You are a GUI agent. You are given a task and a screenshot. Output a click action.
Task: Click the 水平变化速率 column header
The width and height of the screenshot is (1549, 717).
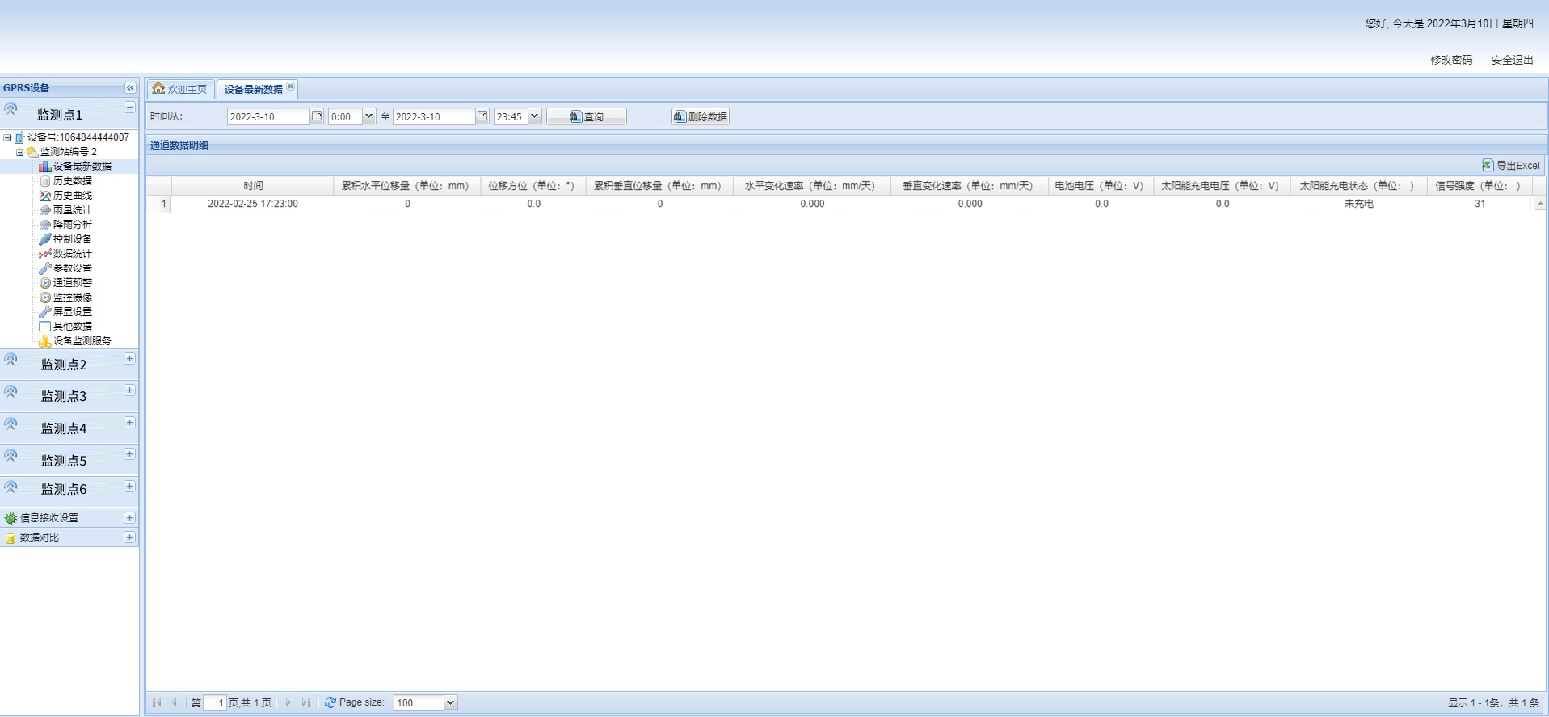[x=811, y=186]
